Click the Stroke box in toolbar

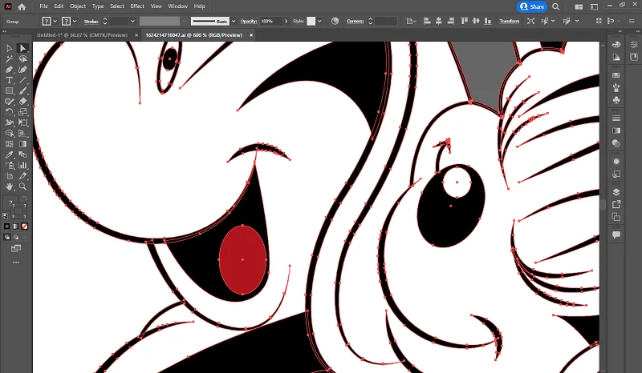(x=18, y=211)
